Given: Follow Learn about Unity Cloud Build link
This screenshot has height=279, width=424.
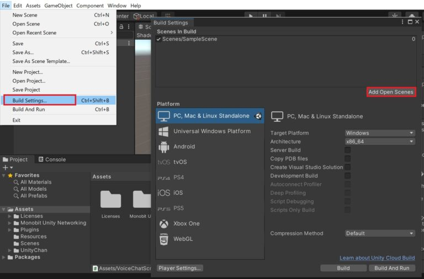Looking at the screenshot, I should coord(377,257).
